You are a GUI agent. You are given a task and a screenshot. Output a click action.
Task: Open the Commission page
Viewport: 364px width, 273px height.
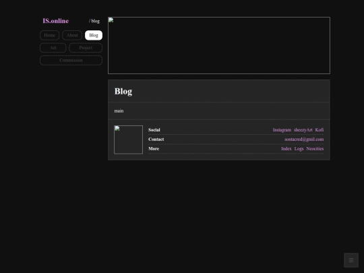point(71,60)
